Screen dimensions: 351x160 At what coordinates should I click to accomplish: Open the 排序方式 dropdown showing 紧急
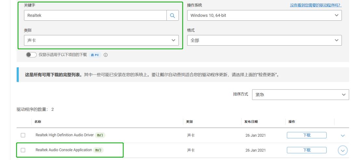(x=300, y=95)
